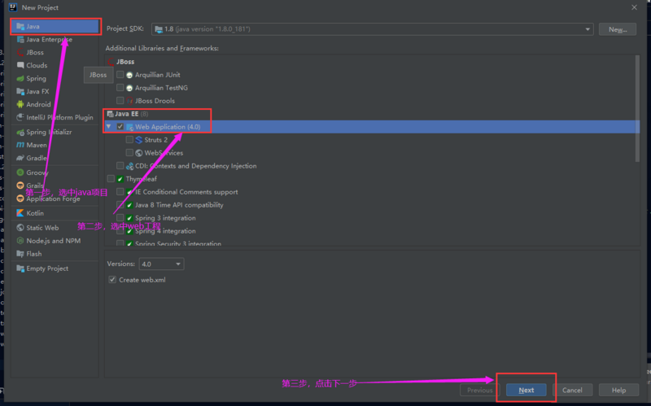Enable the Arquillian JUnit checkbox
Screen dimensions: 651x406
click(x=120, y=75)
